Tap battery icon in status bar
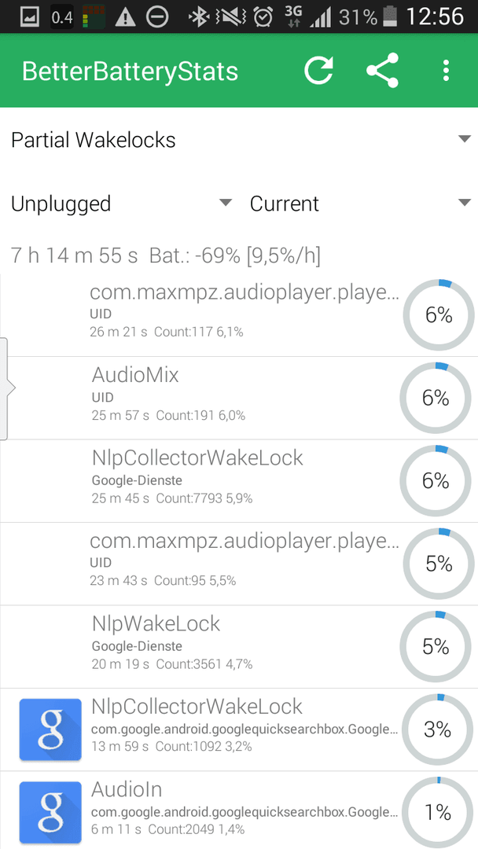 coord(390,17)
